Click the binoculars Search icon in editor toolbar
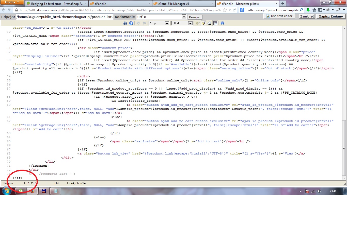 click(x=125, y=23)
